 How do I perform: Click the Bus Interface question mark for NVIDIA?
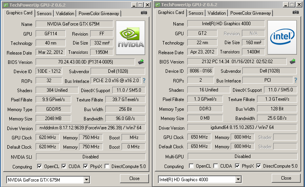(144, 81)
